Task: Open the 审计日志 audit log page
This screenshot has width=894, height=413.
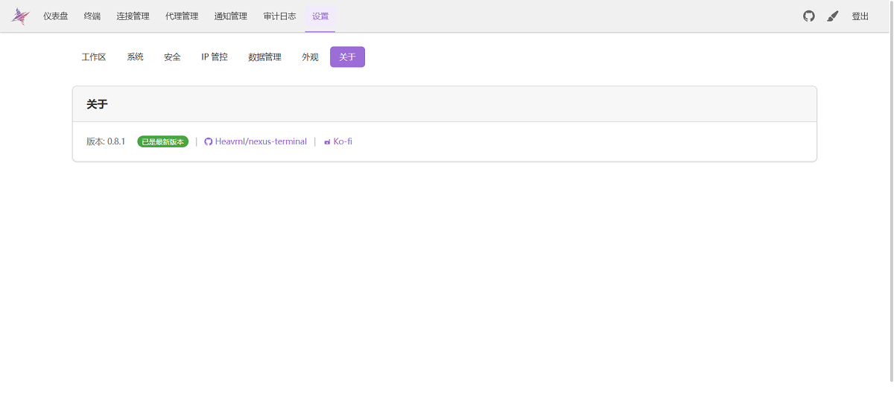Action: [x=279, y=16]
